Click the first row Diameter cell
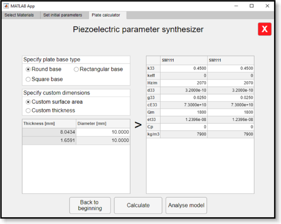The height and width of the screenshot is (224, 281). [x=103, y=132]
